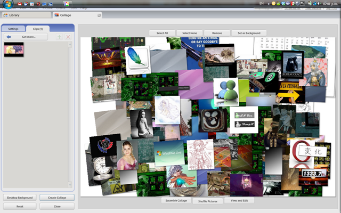This screenshot has width=341, height=213.
Task: Select the Chinese characters card picture
Action: pyautogui.click(x=313, y=151)
